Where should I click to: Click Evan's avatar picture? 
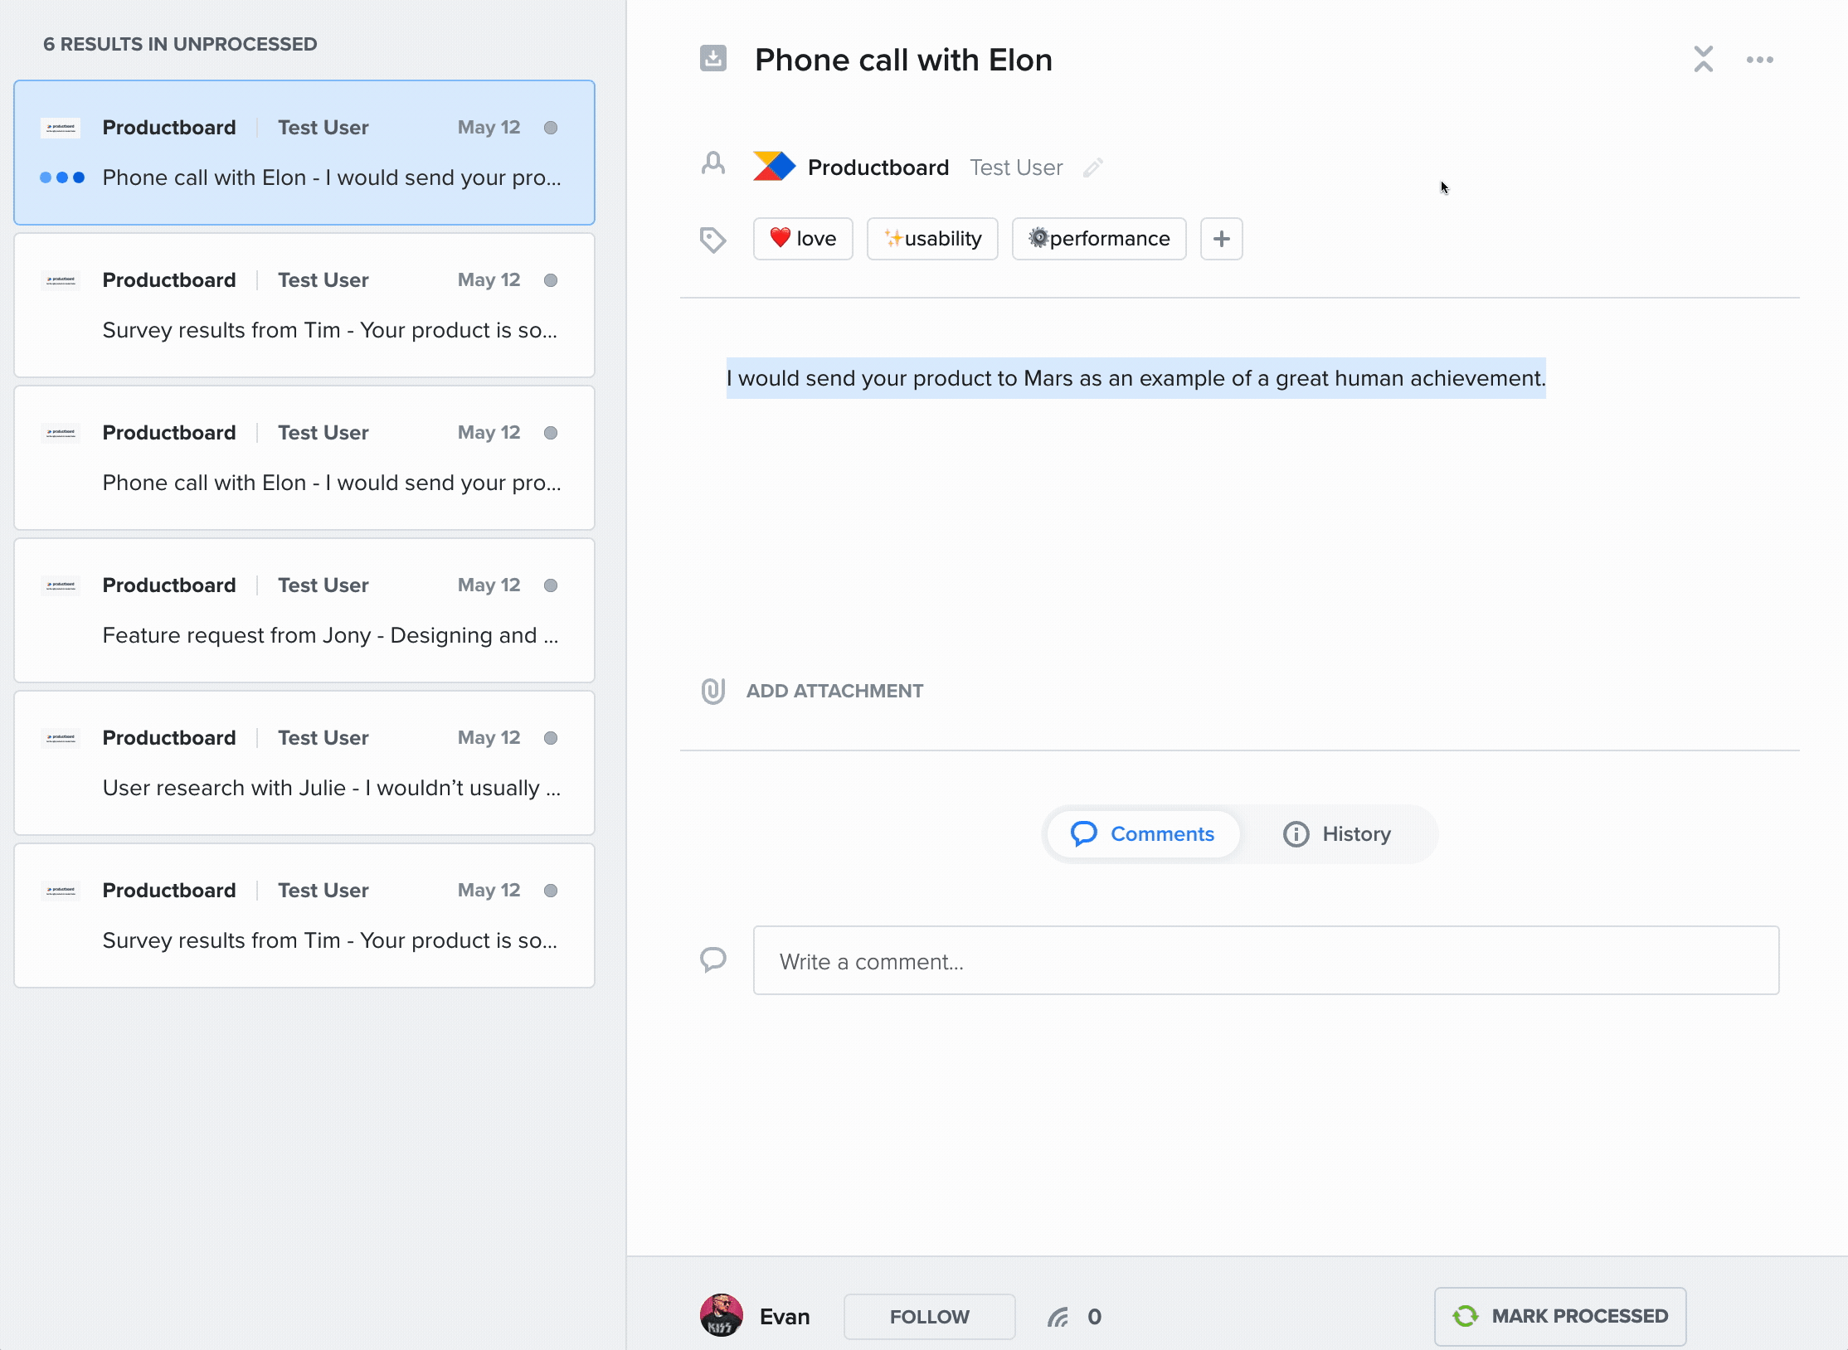tap(721, 1315)
